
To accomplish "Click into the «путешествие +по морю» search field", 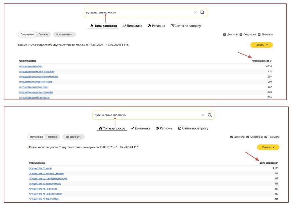I will click(145, 115).
